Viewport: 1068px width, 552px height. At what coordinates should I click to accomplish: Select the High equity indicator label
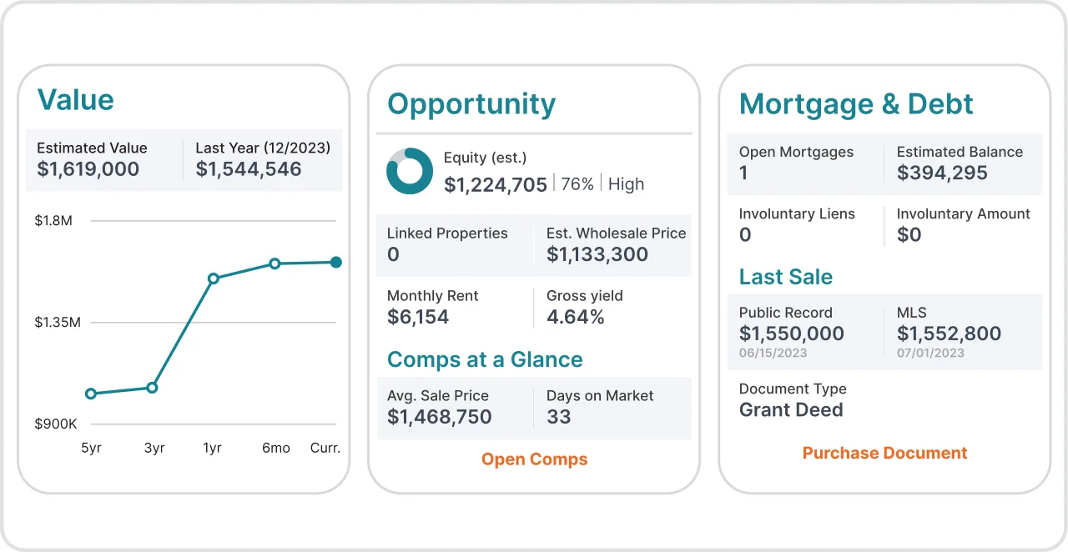pos(626,184)
